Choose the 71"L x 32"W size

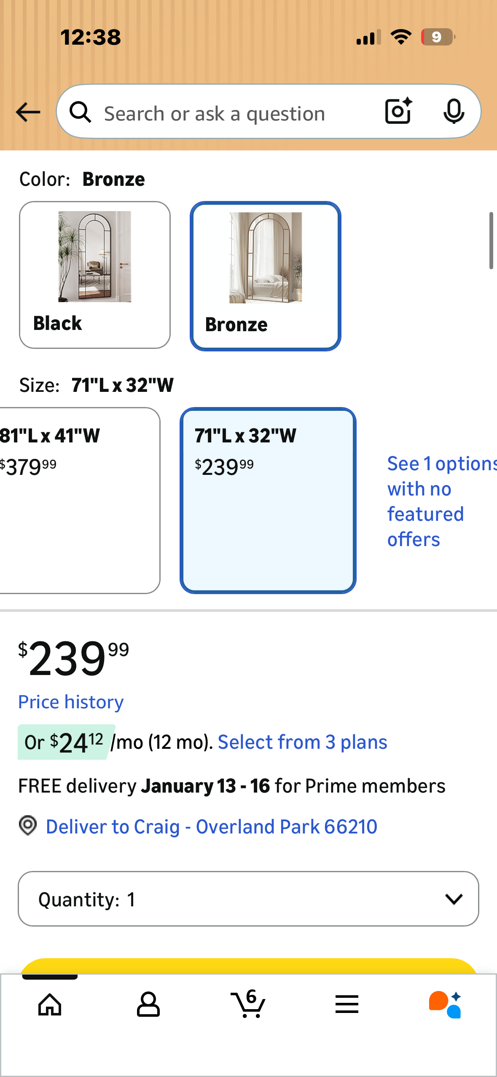tap(268, 500)
